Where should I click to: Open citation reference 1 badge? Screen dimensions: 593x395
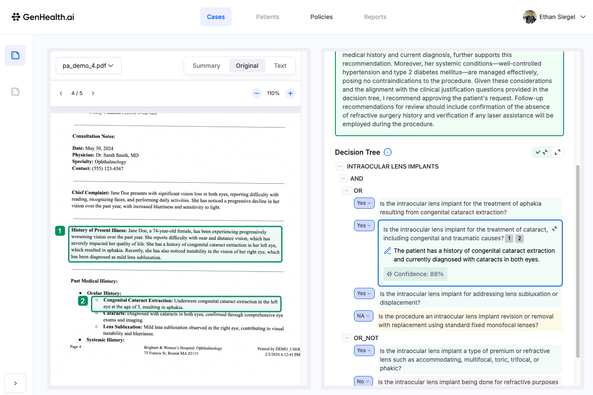point(509,239)
